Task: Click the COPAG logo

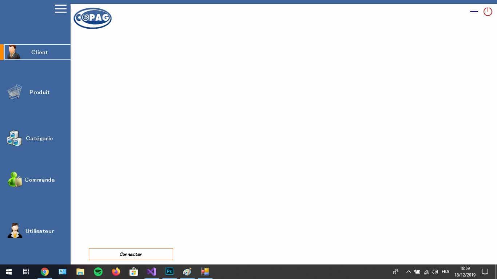Action: (x=92, y=18)
